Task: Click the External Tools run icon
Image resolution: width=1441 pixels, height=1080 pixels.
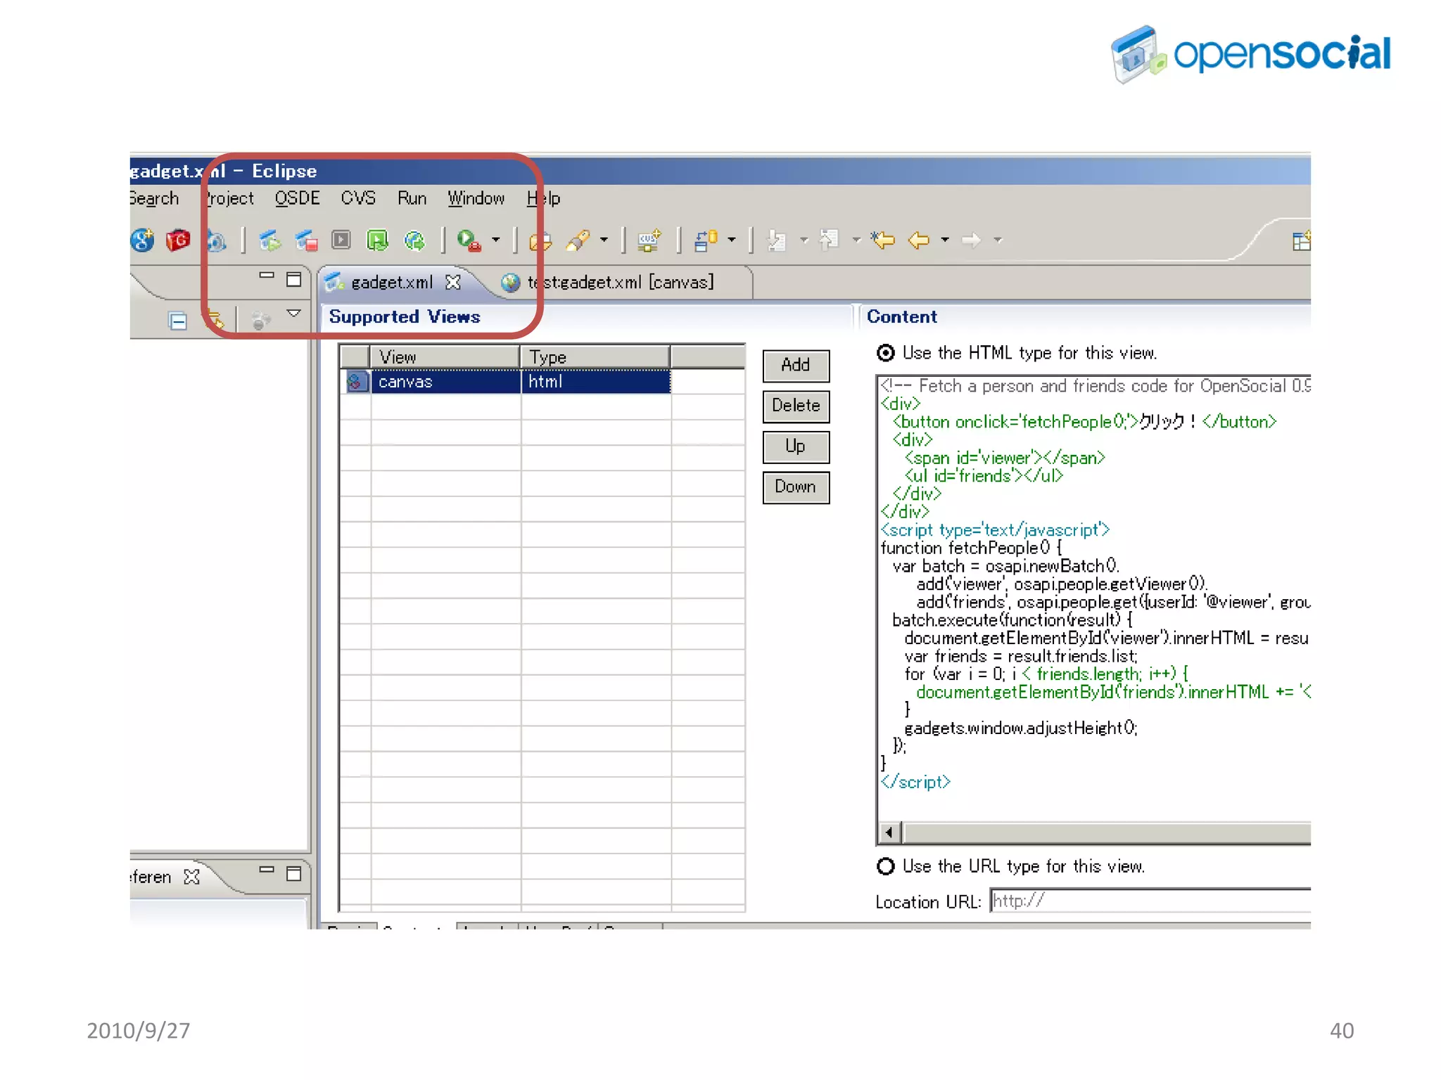Action: coord(468,240)
